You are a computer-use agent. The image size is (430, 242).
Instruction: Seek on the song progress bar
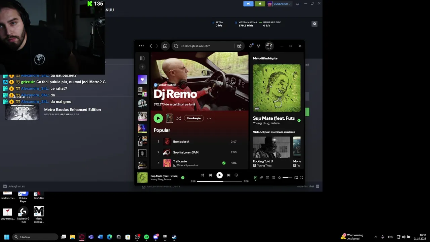click(219, 181)
